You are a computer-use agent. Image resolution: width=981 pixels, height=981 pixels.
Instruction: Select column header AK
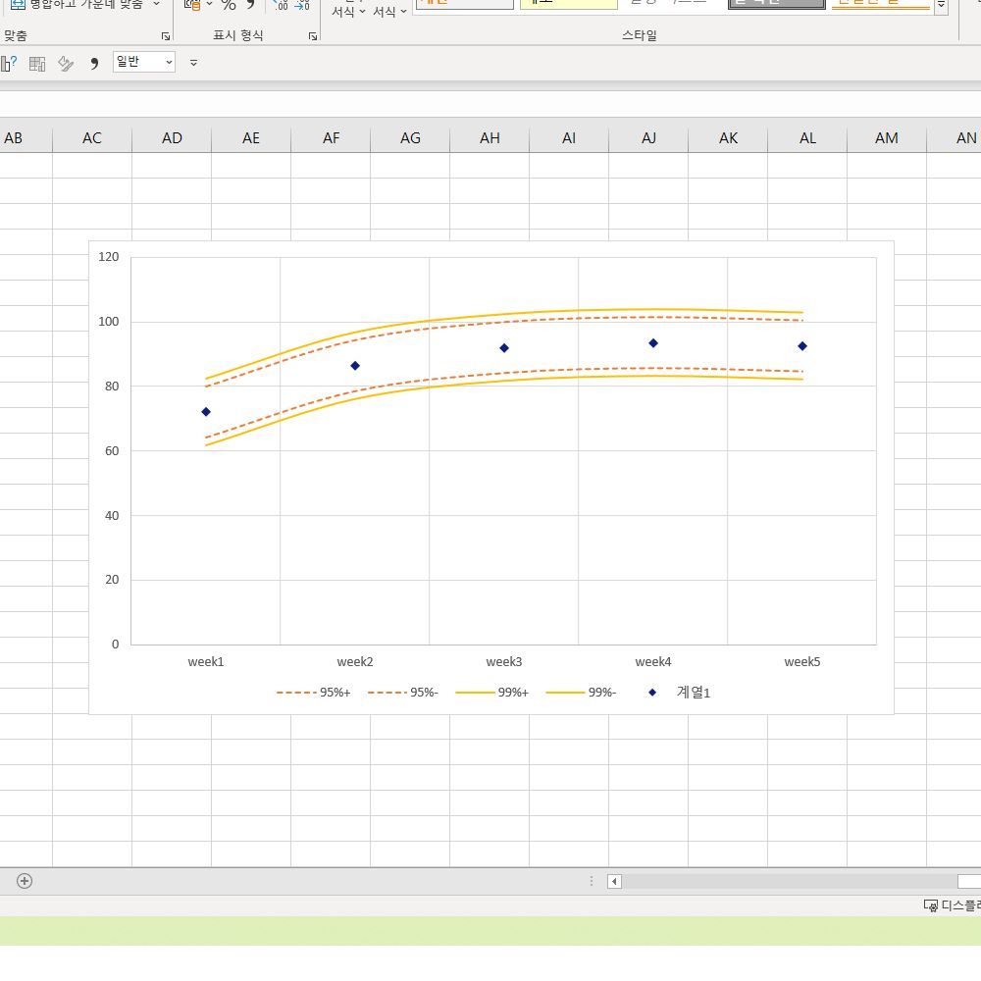click(728, 138)
